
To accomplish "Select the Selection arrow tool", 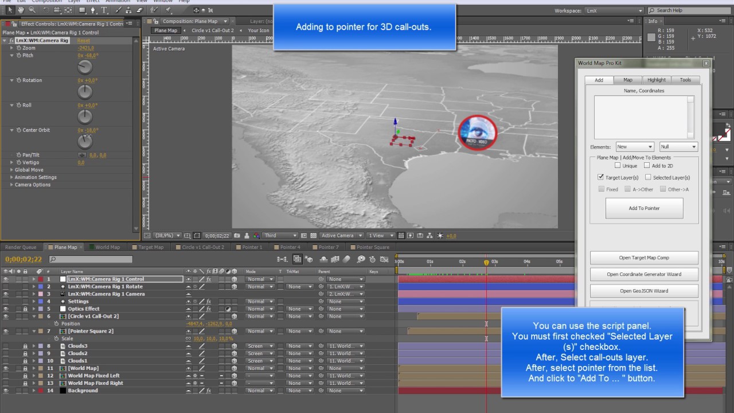I will [10, 10].
